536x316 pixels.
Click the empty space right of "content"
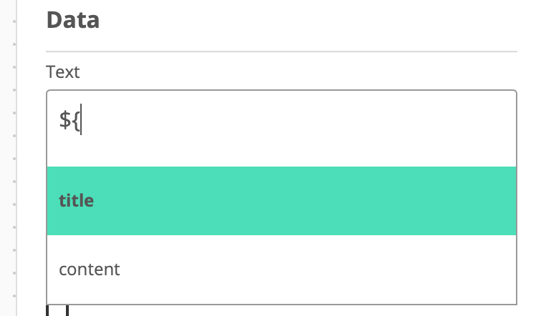[x=318, y=270]
